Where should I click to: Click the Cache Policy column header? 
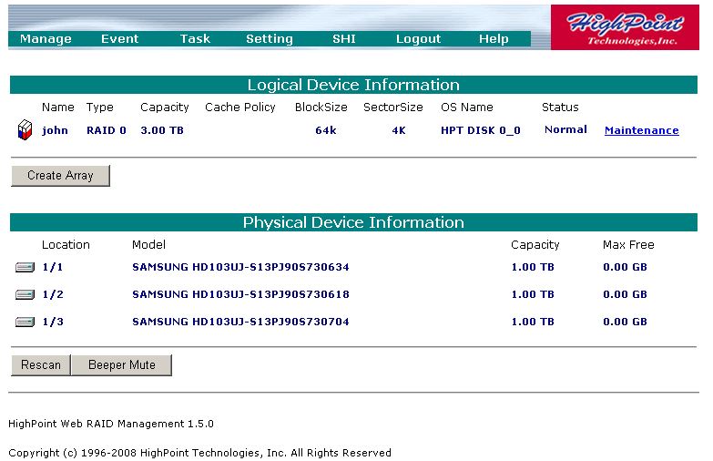(240, 108)
